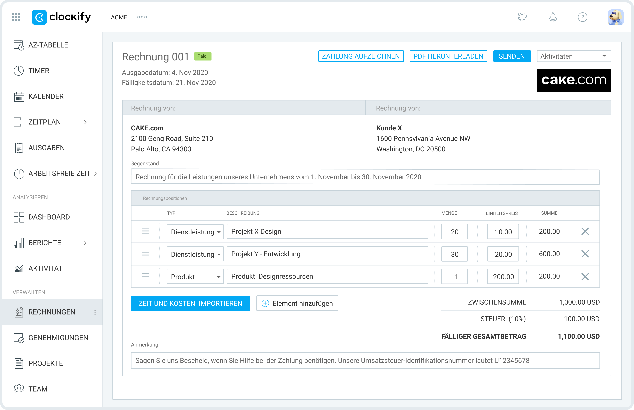The image size is (634, 410).
Task: Open the integrations puzzle icon
Action: pos(522,17)
